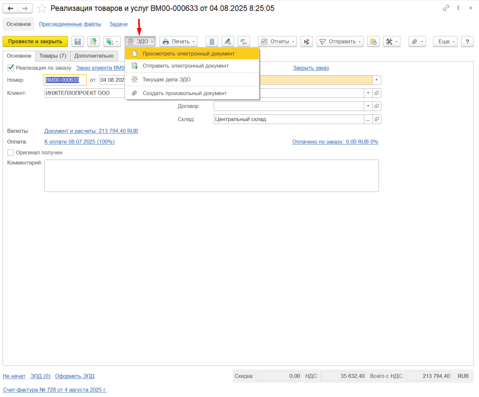The width and height of the screenshot is (479, 397).
Task: Expand the Отчеты dropdown
Action: pyautogui.click(x=277, y=42)
